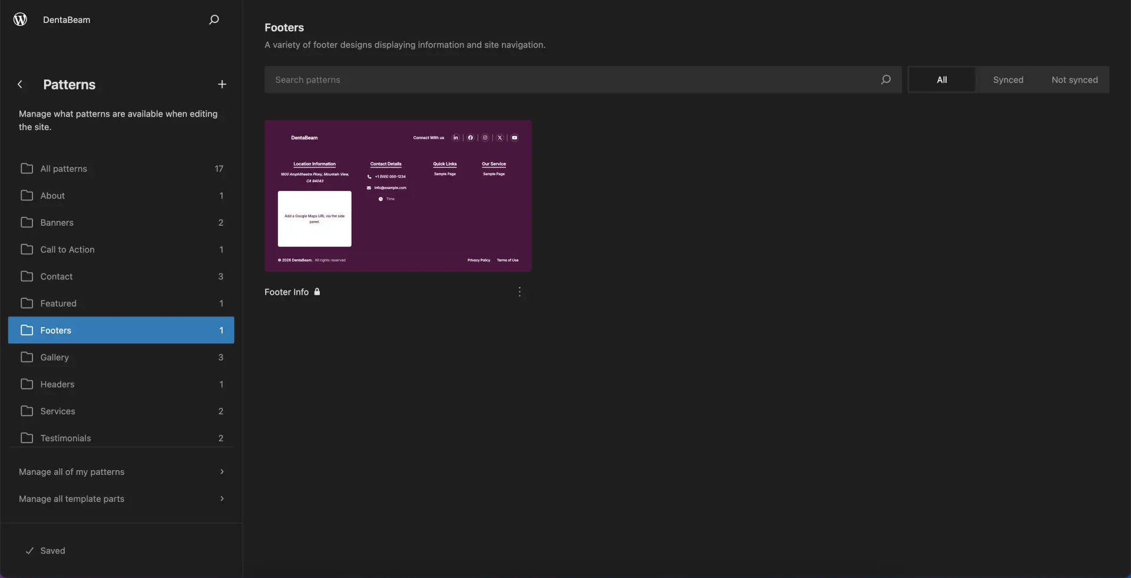1131x578 pixels.
Task: Open the Services category
Action: point(121,411)
